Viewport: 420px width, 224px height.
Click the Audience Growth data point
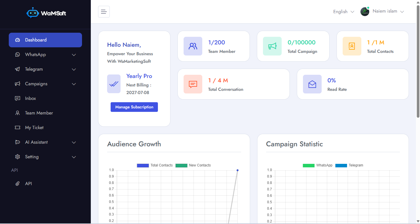(238, 170)
